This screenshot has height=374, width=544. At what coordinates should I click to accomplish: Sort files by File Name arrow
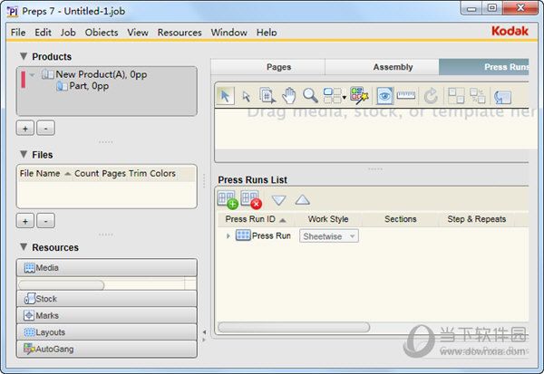click(68, 174)
